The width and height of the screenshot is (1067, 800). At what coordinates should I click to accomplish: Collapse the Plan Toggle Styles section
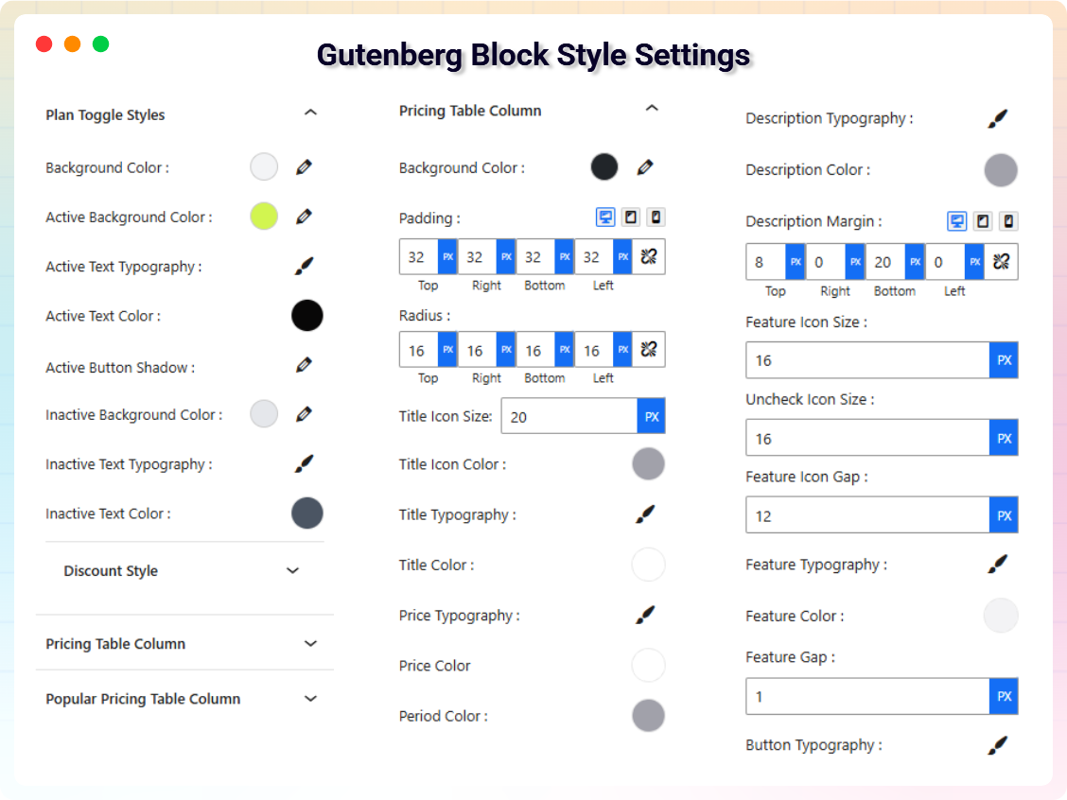tap(310, 112)
